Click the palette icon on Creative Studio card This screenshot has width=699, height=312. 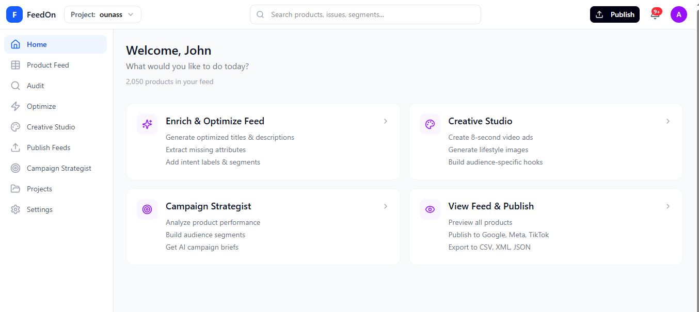(430, 124)
